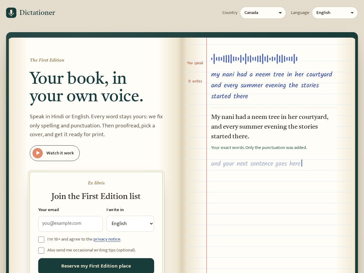Click the 'The First Edition' tagline

tap(47, 60)
